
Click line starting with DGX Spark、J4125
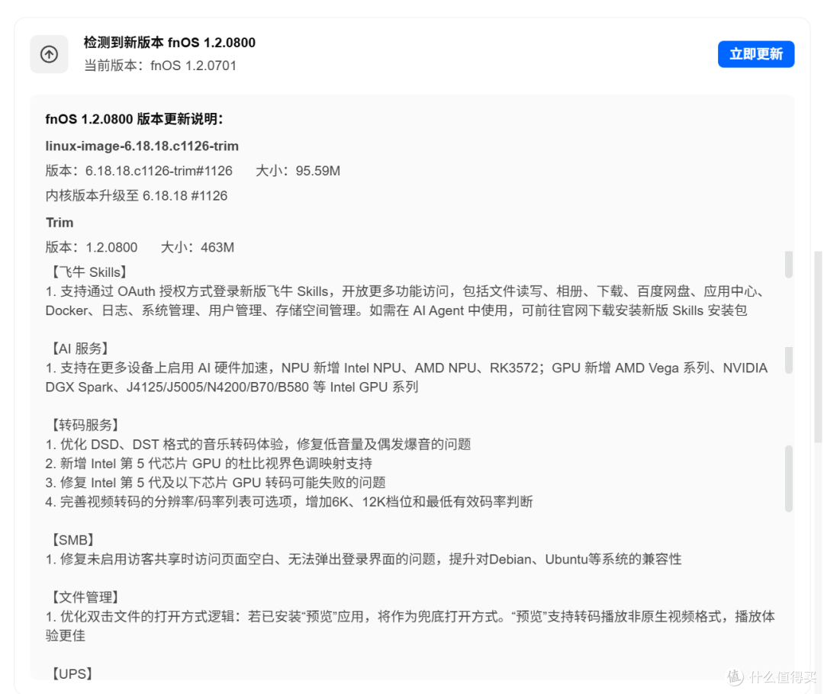[x=232, y=387]
